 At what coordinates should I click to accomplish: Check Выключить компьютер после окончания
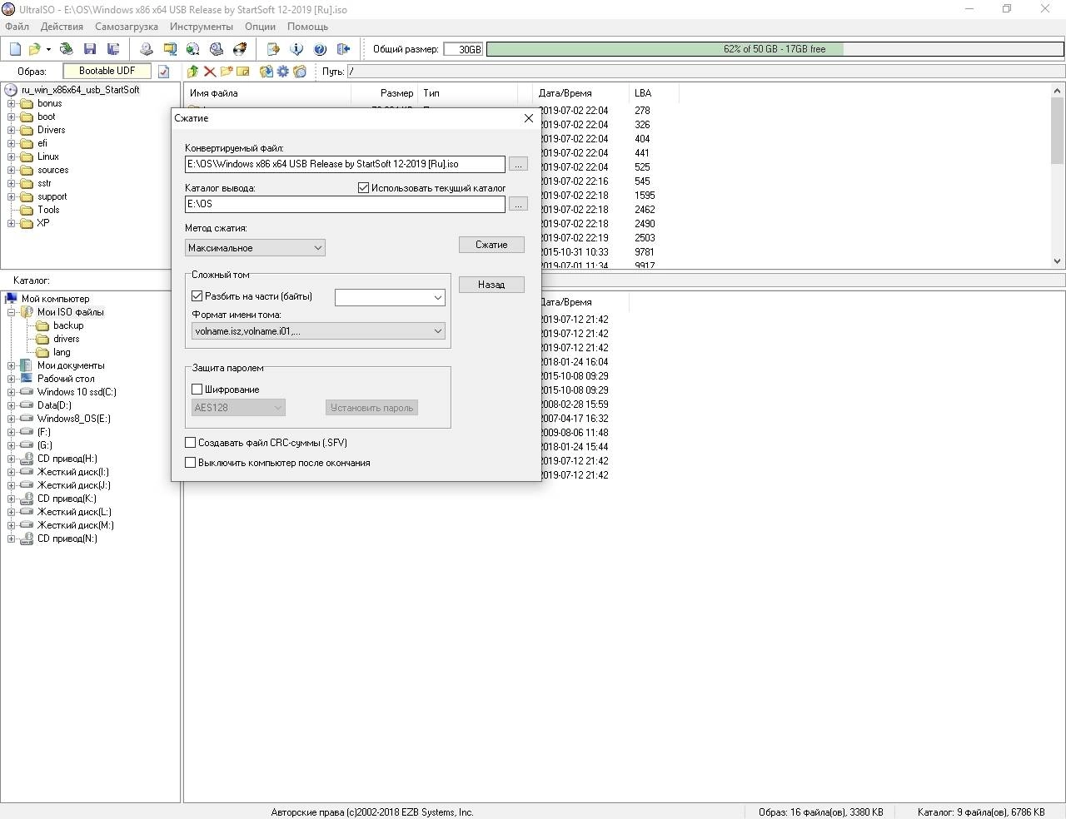coord(191,463)
